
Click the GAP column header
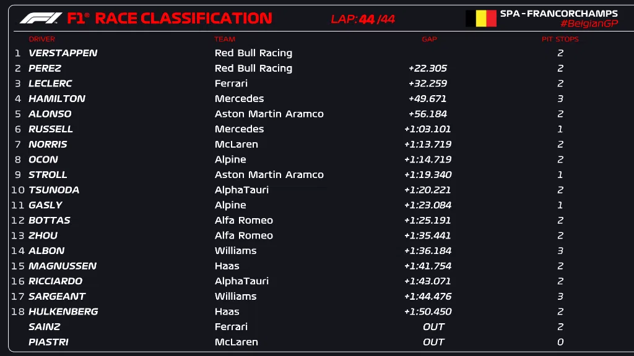(429, 39)
